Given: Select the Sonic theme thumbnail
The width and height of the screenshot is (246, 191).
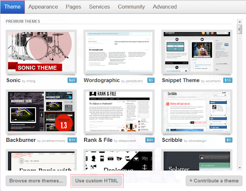Looking at the screenshot, I should pos(41,52).
